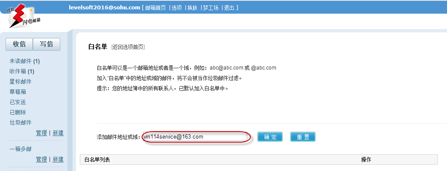The height and width of the screenshot is (171, 447).
Task: Open the 已删除 folder
Action: 18,113
